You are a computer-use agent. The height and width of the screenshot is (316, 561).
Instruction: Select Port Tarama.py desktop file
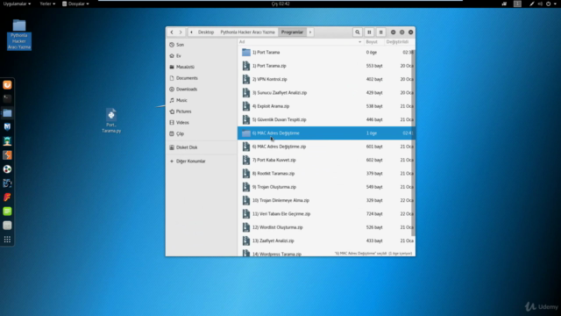pos(111,121)
